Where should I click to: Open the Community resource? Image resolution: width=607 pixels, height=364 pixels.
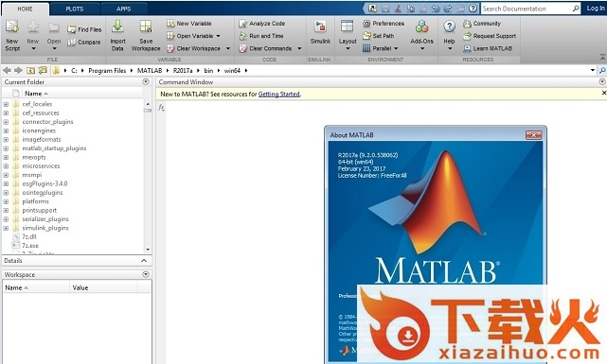pos(482,24)
